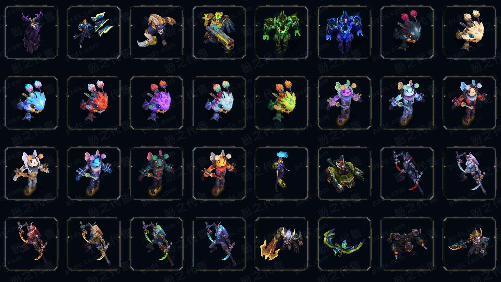This screenshot has width=501, height=282.
Task: Pick the red-orange flower bird
Action: coord(94,103)
